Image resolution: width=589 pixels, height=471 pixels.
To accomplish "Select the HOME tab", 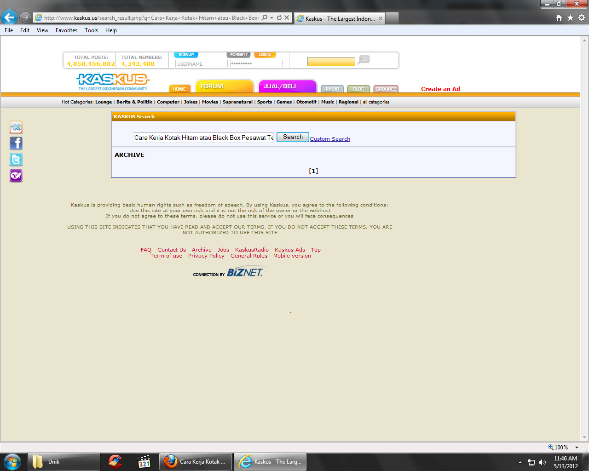I will tap(179, 89).
